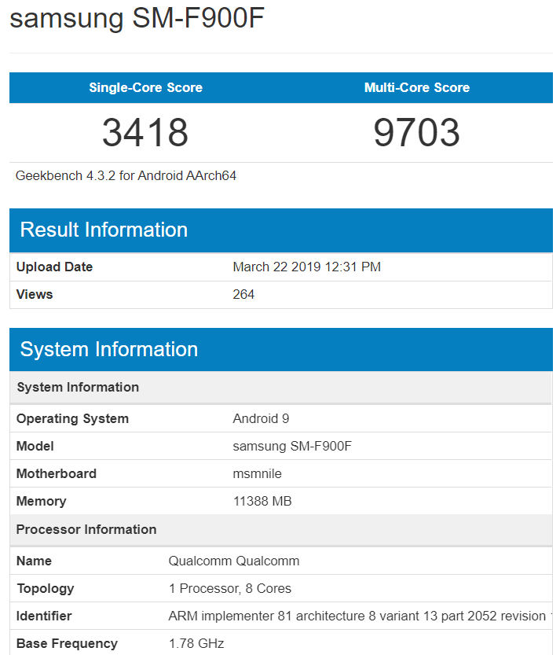560x655 pixels.
Task: Select upload date 'March 22 2019 12:31 PM'
Action: (x=307, y=267)
